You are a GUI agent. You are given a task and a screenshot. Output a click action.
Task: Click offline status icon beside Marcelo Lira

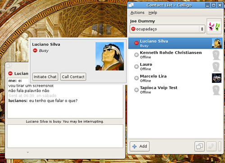[137, 78]
